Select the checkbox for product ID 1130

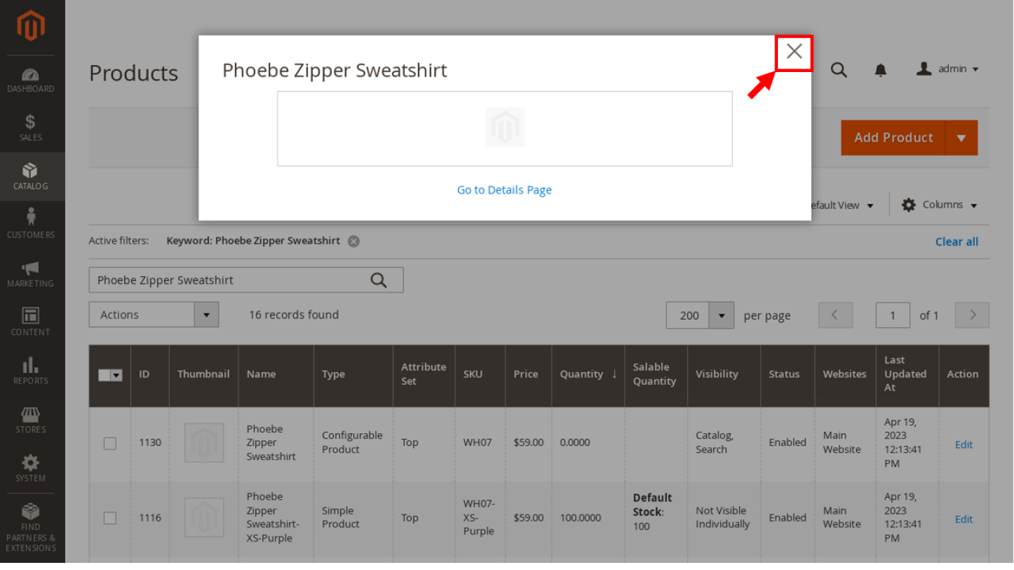pos(110,444)
